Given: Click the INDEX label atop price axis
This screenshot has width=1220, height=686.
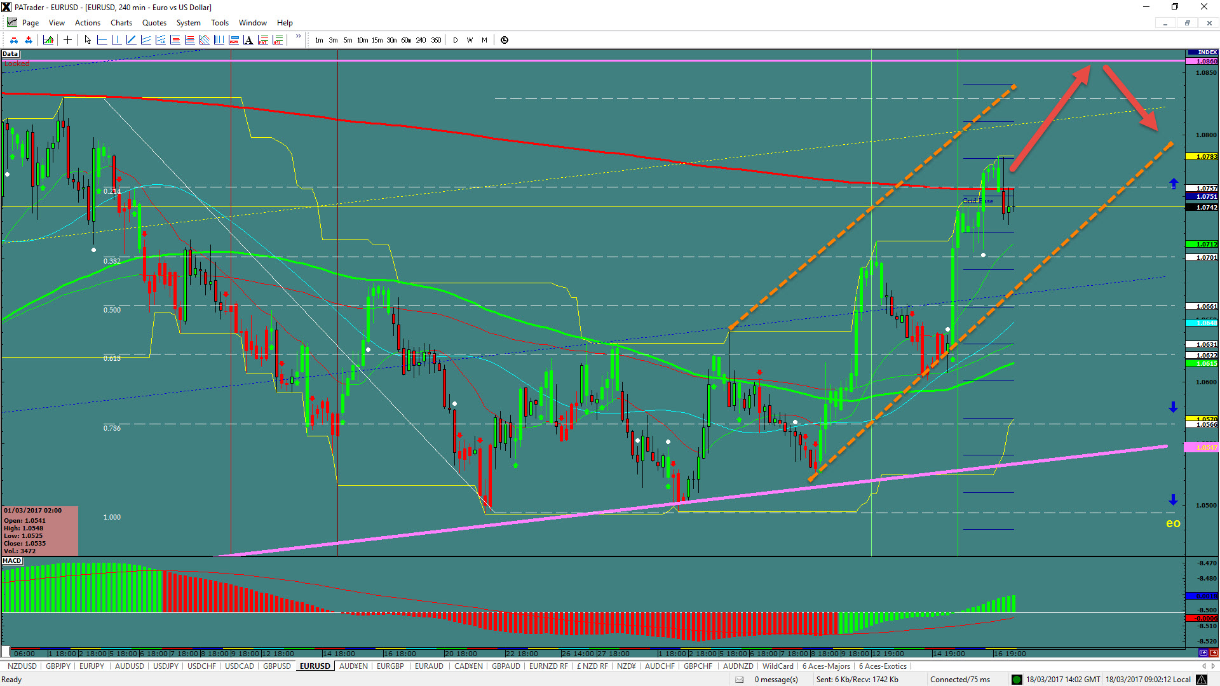Looking at the screenshot, I should click(x=1202, y=53).
